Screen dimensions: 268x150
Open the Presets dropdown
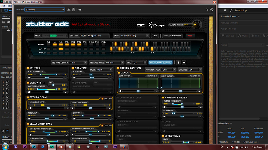point(45,10)
